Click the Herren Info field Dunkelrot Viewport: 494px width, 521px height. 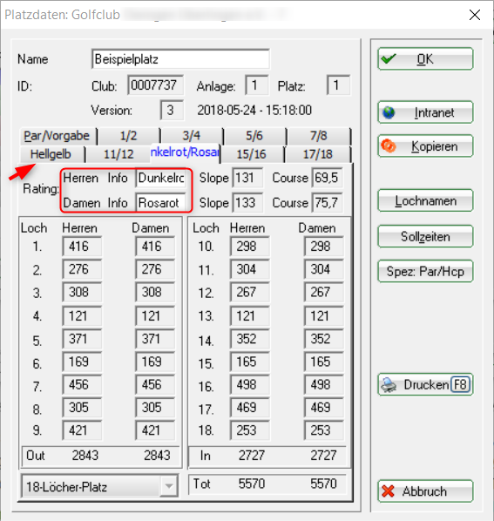click(x=161, y=178)
